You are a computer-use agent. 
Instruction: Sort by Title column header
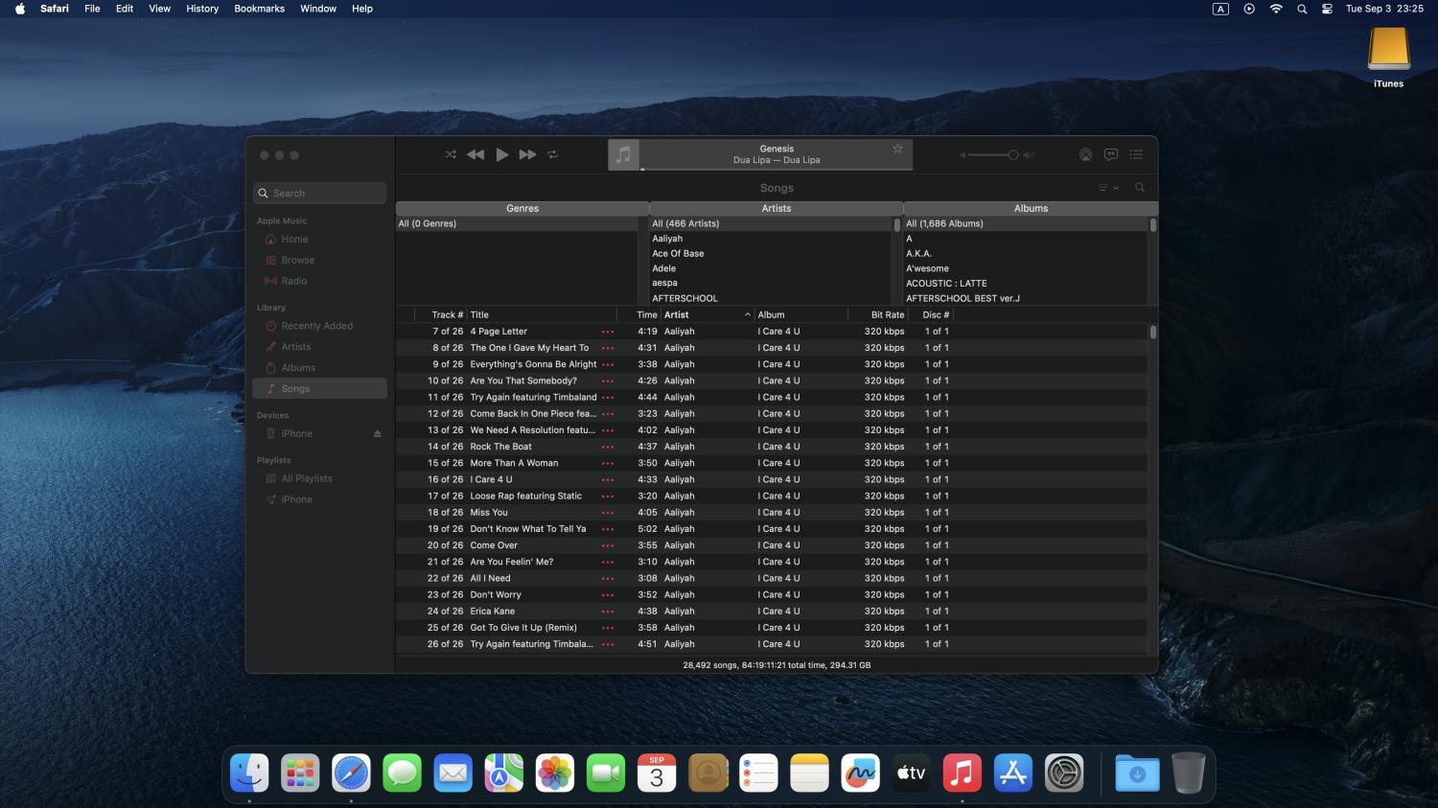[x=542, y=314]
